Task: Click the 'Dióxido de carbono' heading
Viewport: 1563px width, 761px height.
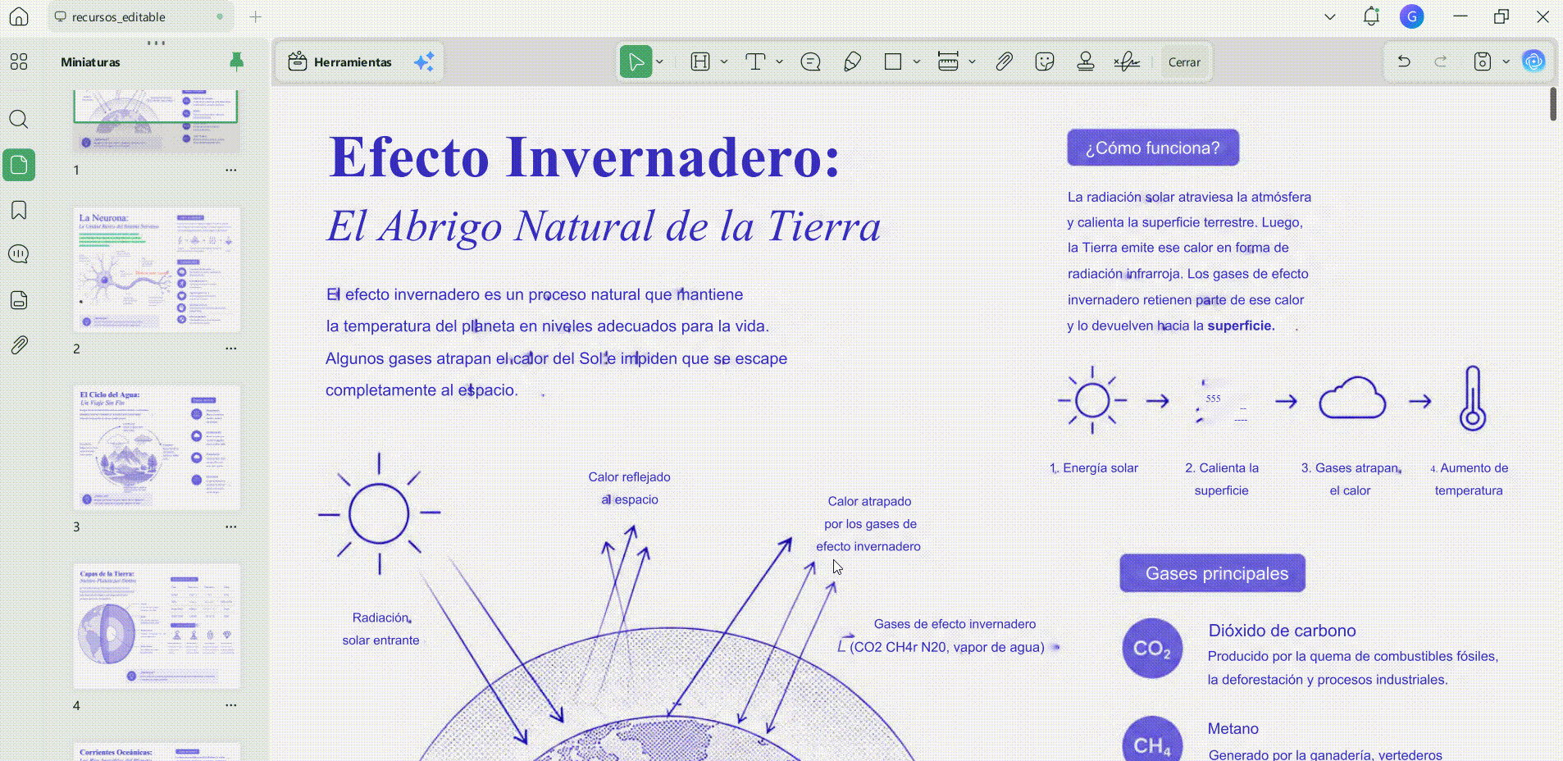Action: [x=1282, y=631]
